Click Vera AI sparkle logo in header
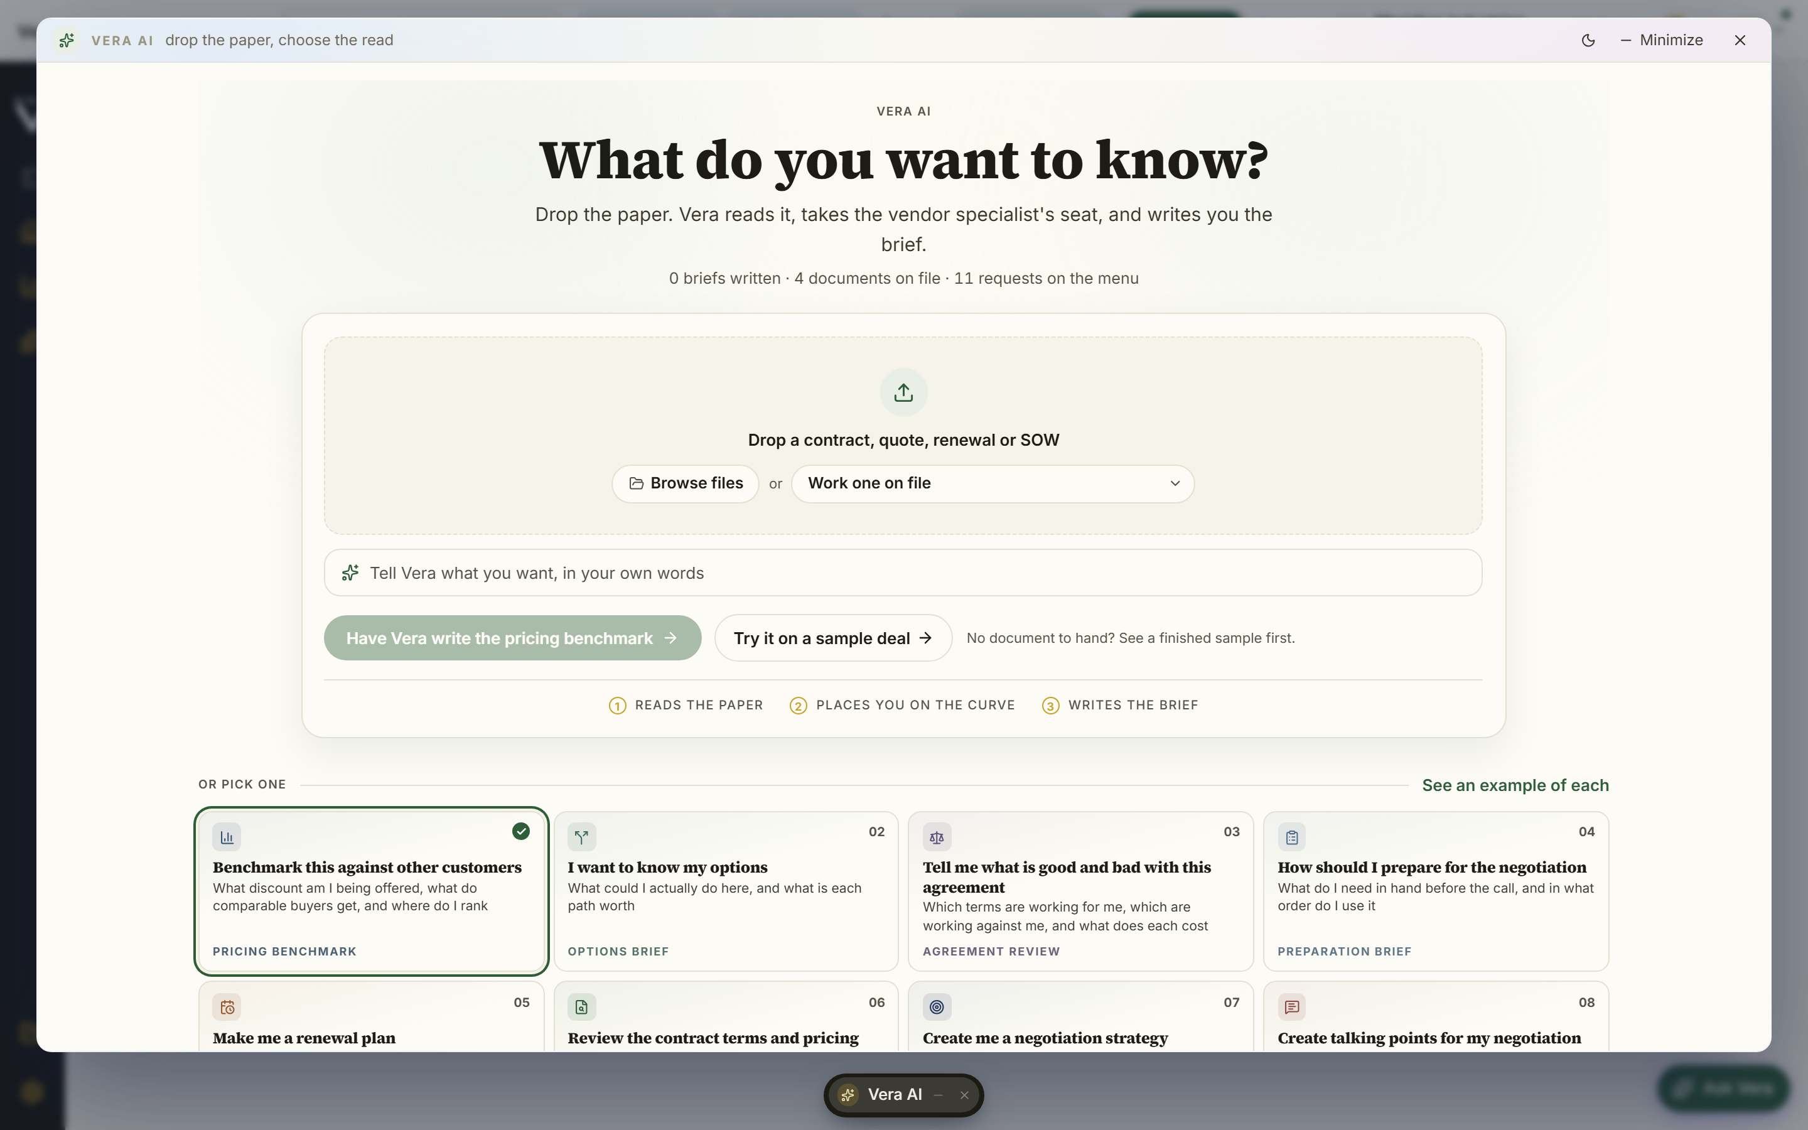This screenshot has height=1130, width=1808. [x=67, y=40]
